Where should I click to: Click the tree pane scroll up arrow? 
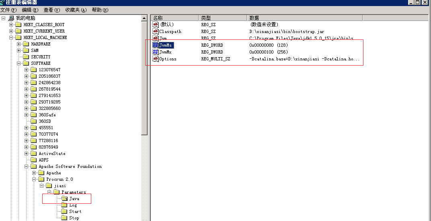click(145, 19)
